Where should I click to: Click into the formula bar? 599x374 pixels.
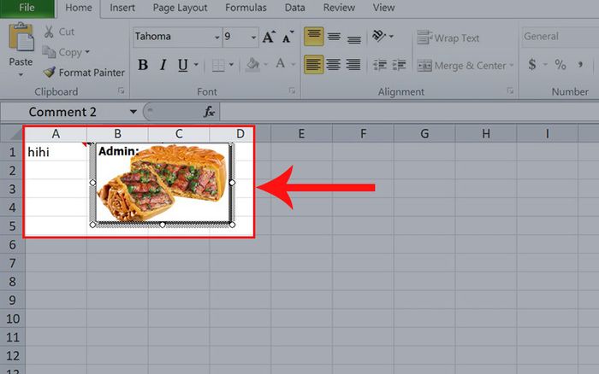point(409,112)
